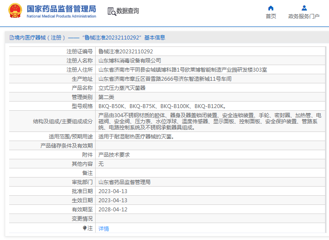The image size is (329, 240).
Task: Click National Medical Products Administration text
Action: point(61,16)
